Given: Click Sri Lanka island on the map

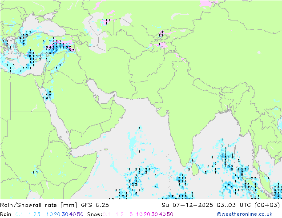Looking at the screenshot, I should (195, 169).
